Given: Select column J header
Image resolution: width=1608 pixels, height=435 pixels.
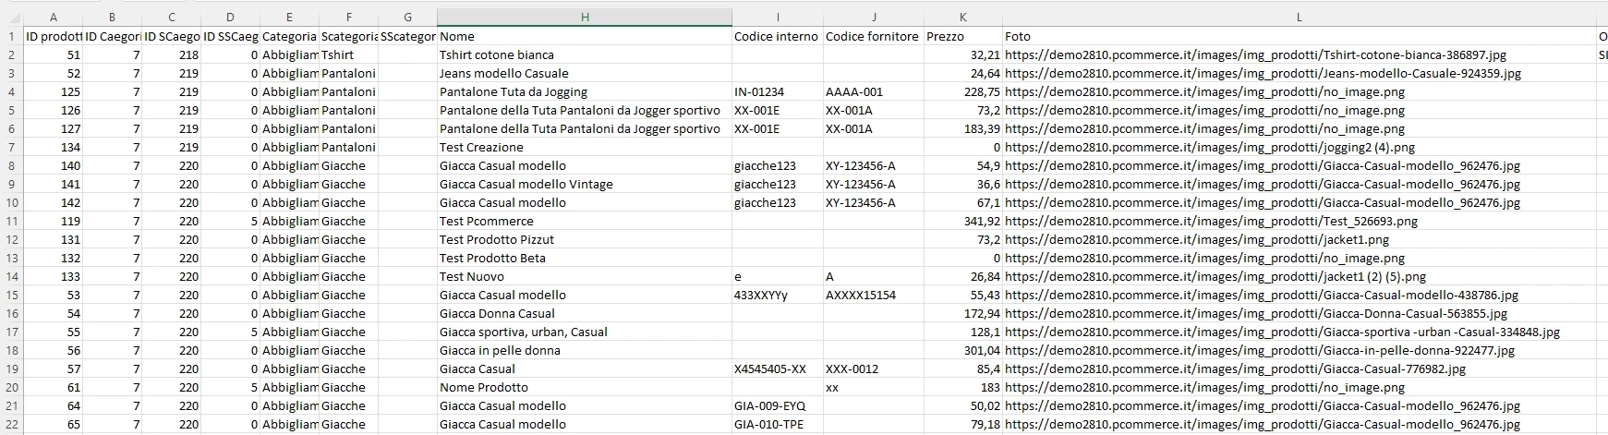Looking at the screenshot, I should click(x=874, y=17).
